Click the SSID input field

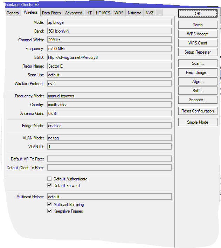click(109, 57)
